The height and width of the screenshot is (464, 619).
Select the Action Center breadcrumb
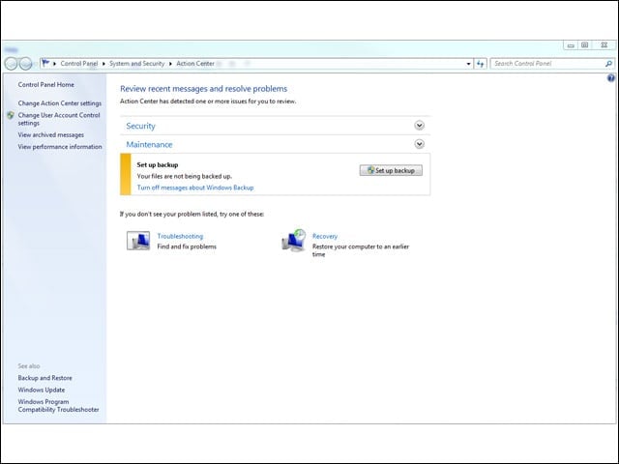[x=195, y=64]
